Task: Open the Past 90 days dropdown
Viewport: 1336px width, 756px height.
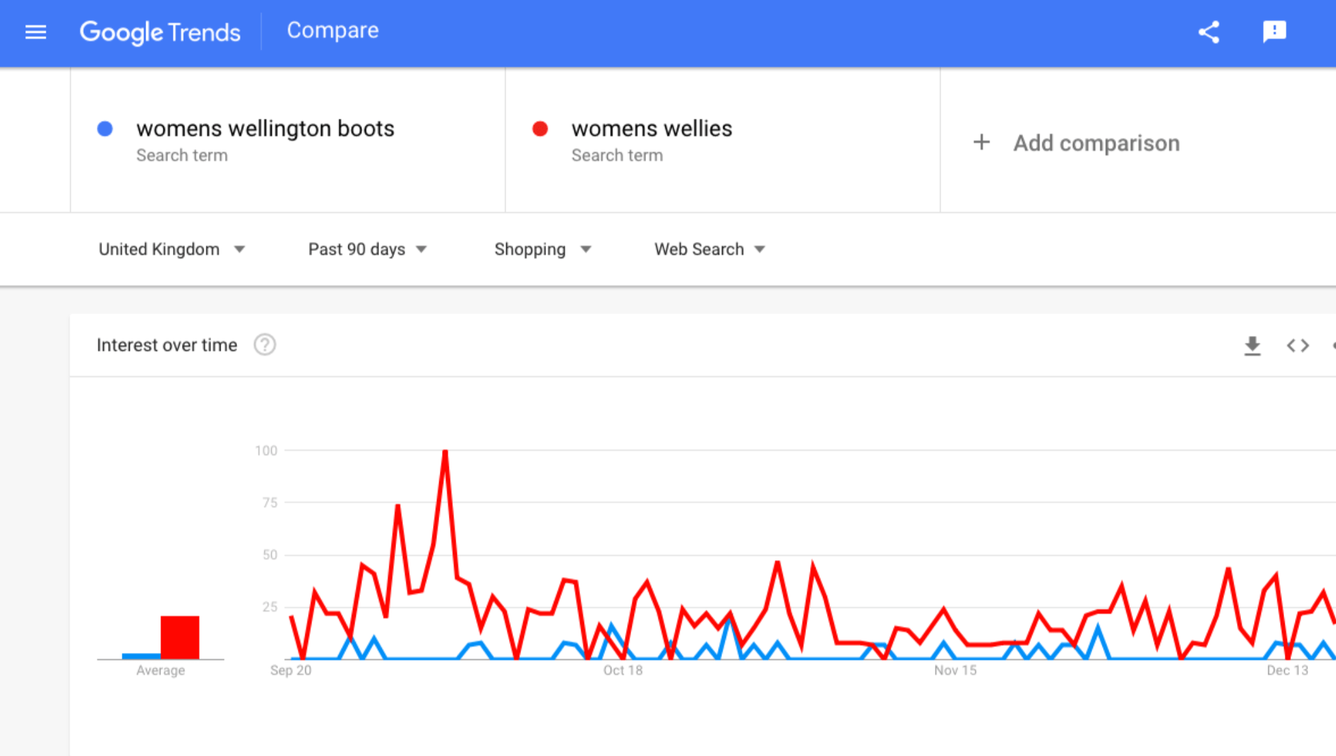Action: click(367, 250)
